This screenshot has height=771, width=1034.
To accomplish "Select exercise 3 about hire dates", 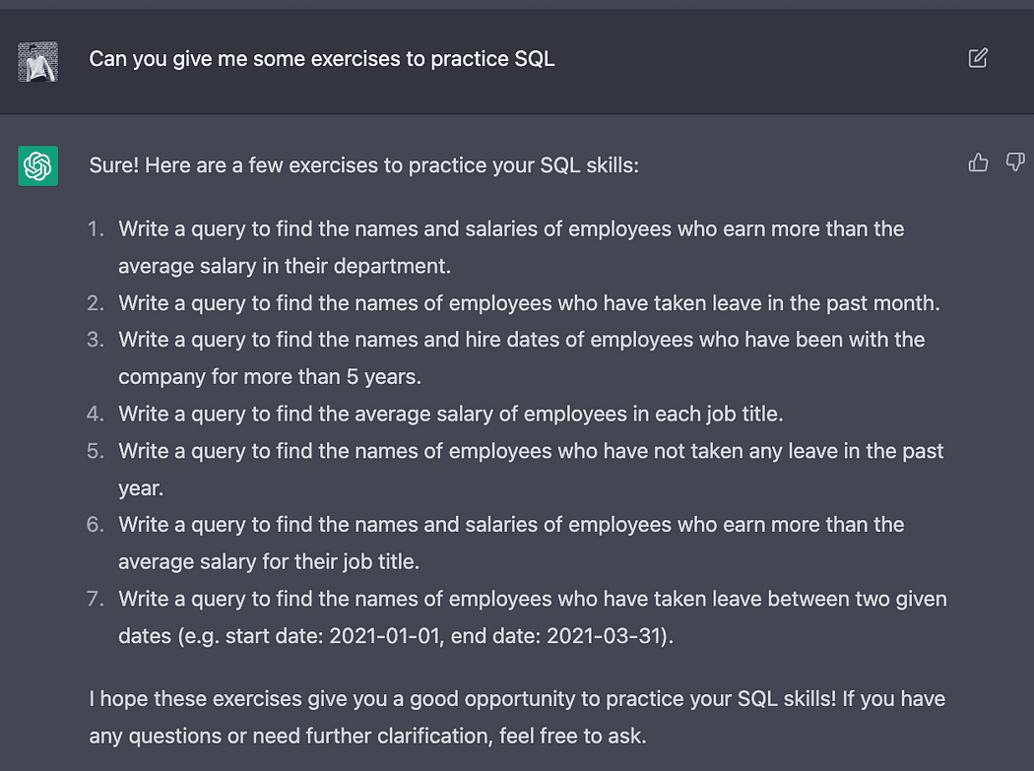I will 521,357.
